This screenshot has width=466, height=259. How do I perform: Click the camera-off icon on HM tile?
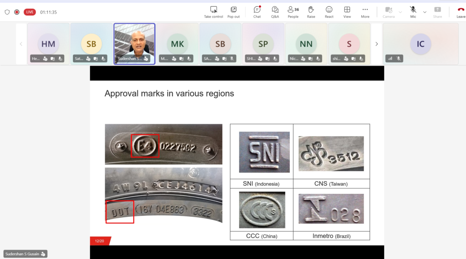(x=53, y=59)
